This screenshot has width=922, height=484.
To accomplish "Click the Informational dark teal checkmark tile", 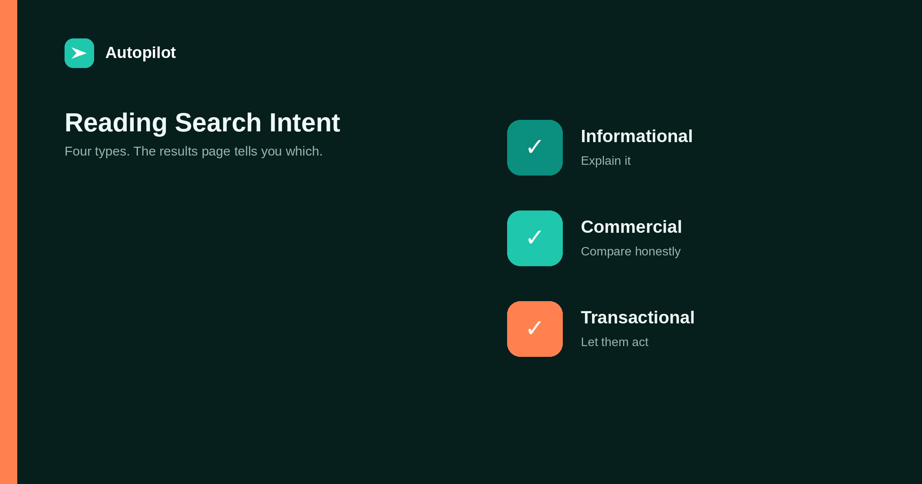I will coord(535,148).
